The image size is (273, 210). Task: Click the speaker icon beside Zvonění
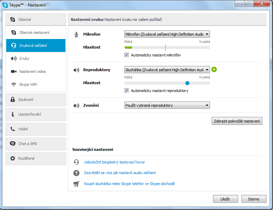tap(76, 106)
